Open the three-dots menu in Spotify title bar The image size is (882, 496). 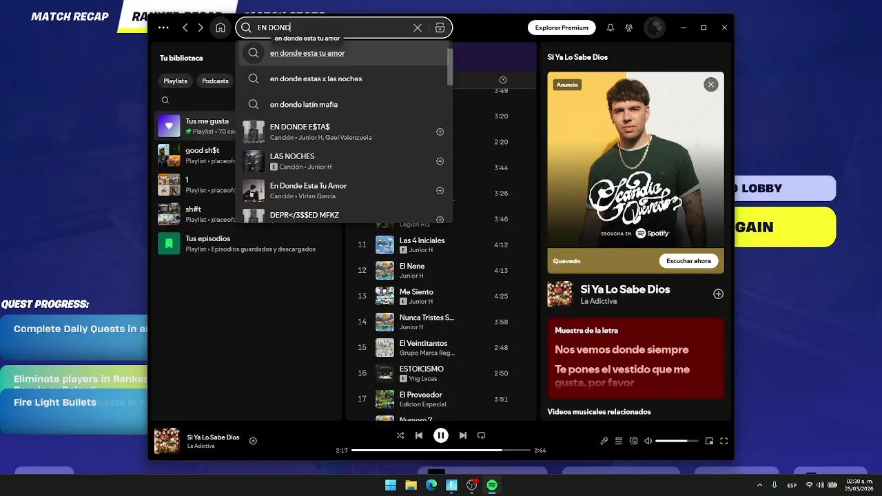pyautogui.click(x=163, y=28)
